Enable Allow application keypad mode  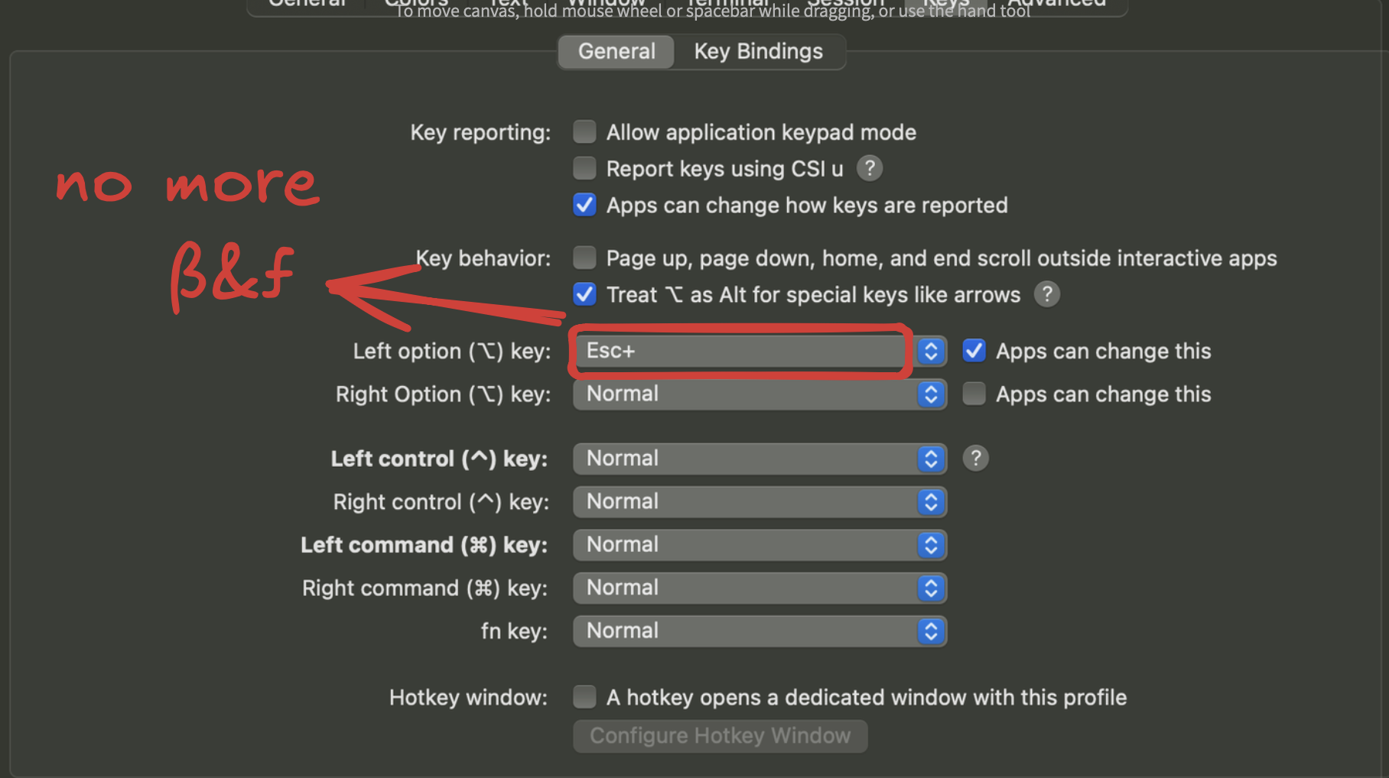[585, 132]
